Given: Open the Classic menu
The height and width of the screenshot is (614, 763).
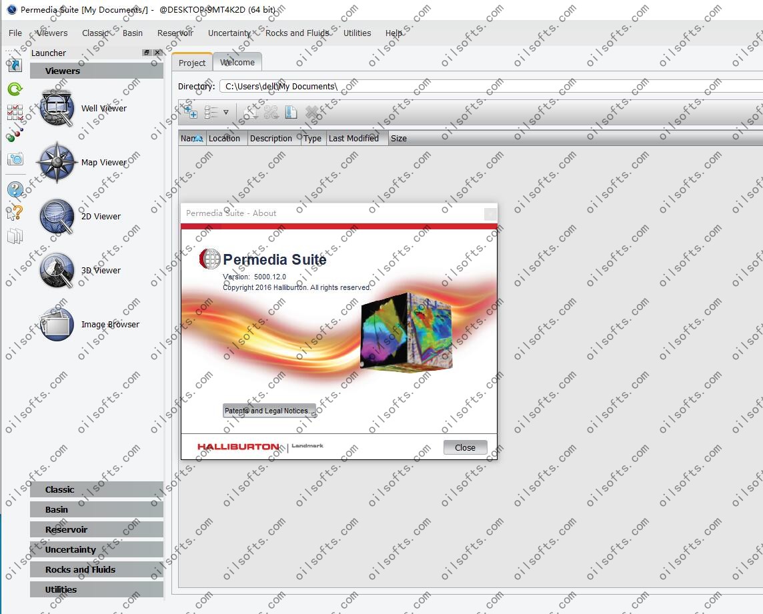Looking at the screenshot, I should tap(95, 33).
